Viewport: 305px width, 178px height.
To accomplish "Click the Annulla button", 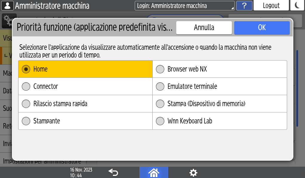I will pyautogui.click(x=204, y=27).
